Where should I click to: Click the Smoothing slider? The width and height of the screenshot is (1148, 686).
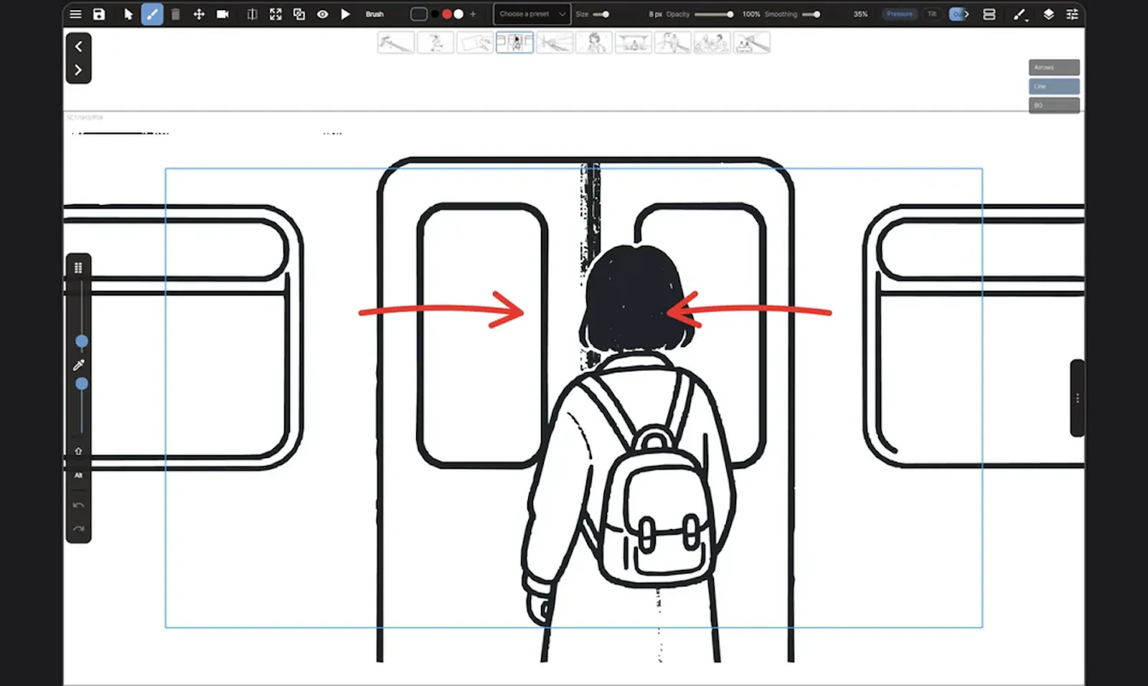coord(811,14)
